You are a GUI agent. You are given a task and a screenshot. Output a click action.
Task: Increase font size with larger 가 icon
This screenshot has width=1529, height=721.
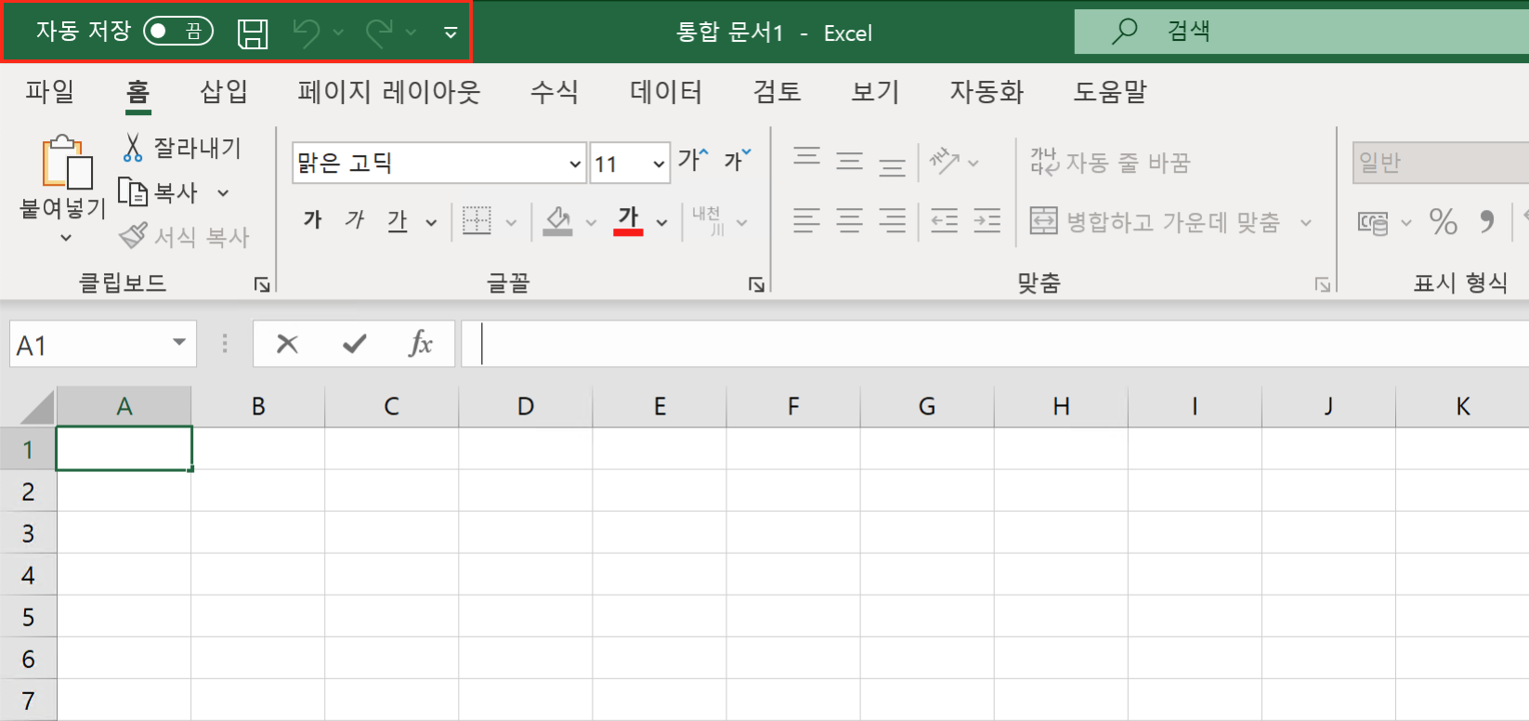[693, 160]
